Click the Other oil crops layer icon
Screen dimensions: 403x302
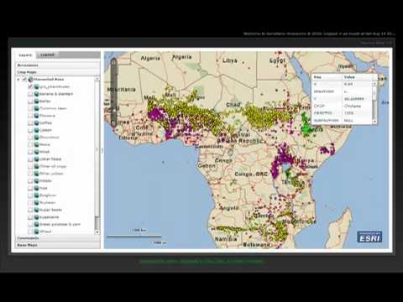(36, 166)
